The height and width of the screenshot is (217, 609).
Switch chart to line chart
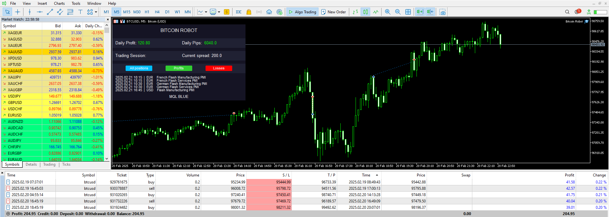pos(376,12)
